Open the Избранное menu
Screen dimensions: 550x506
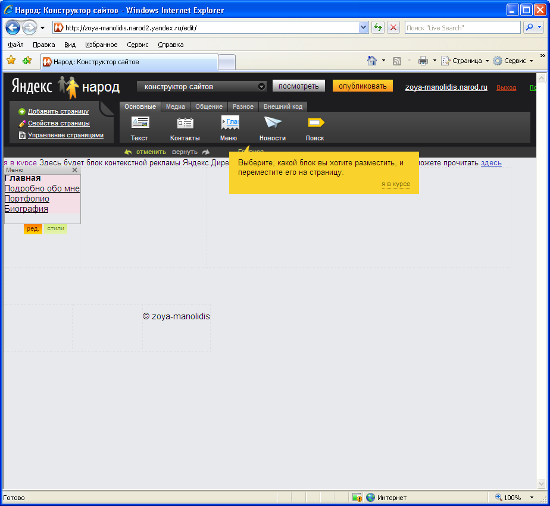point(101,45)
